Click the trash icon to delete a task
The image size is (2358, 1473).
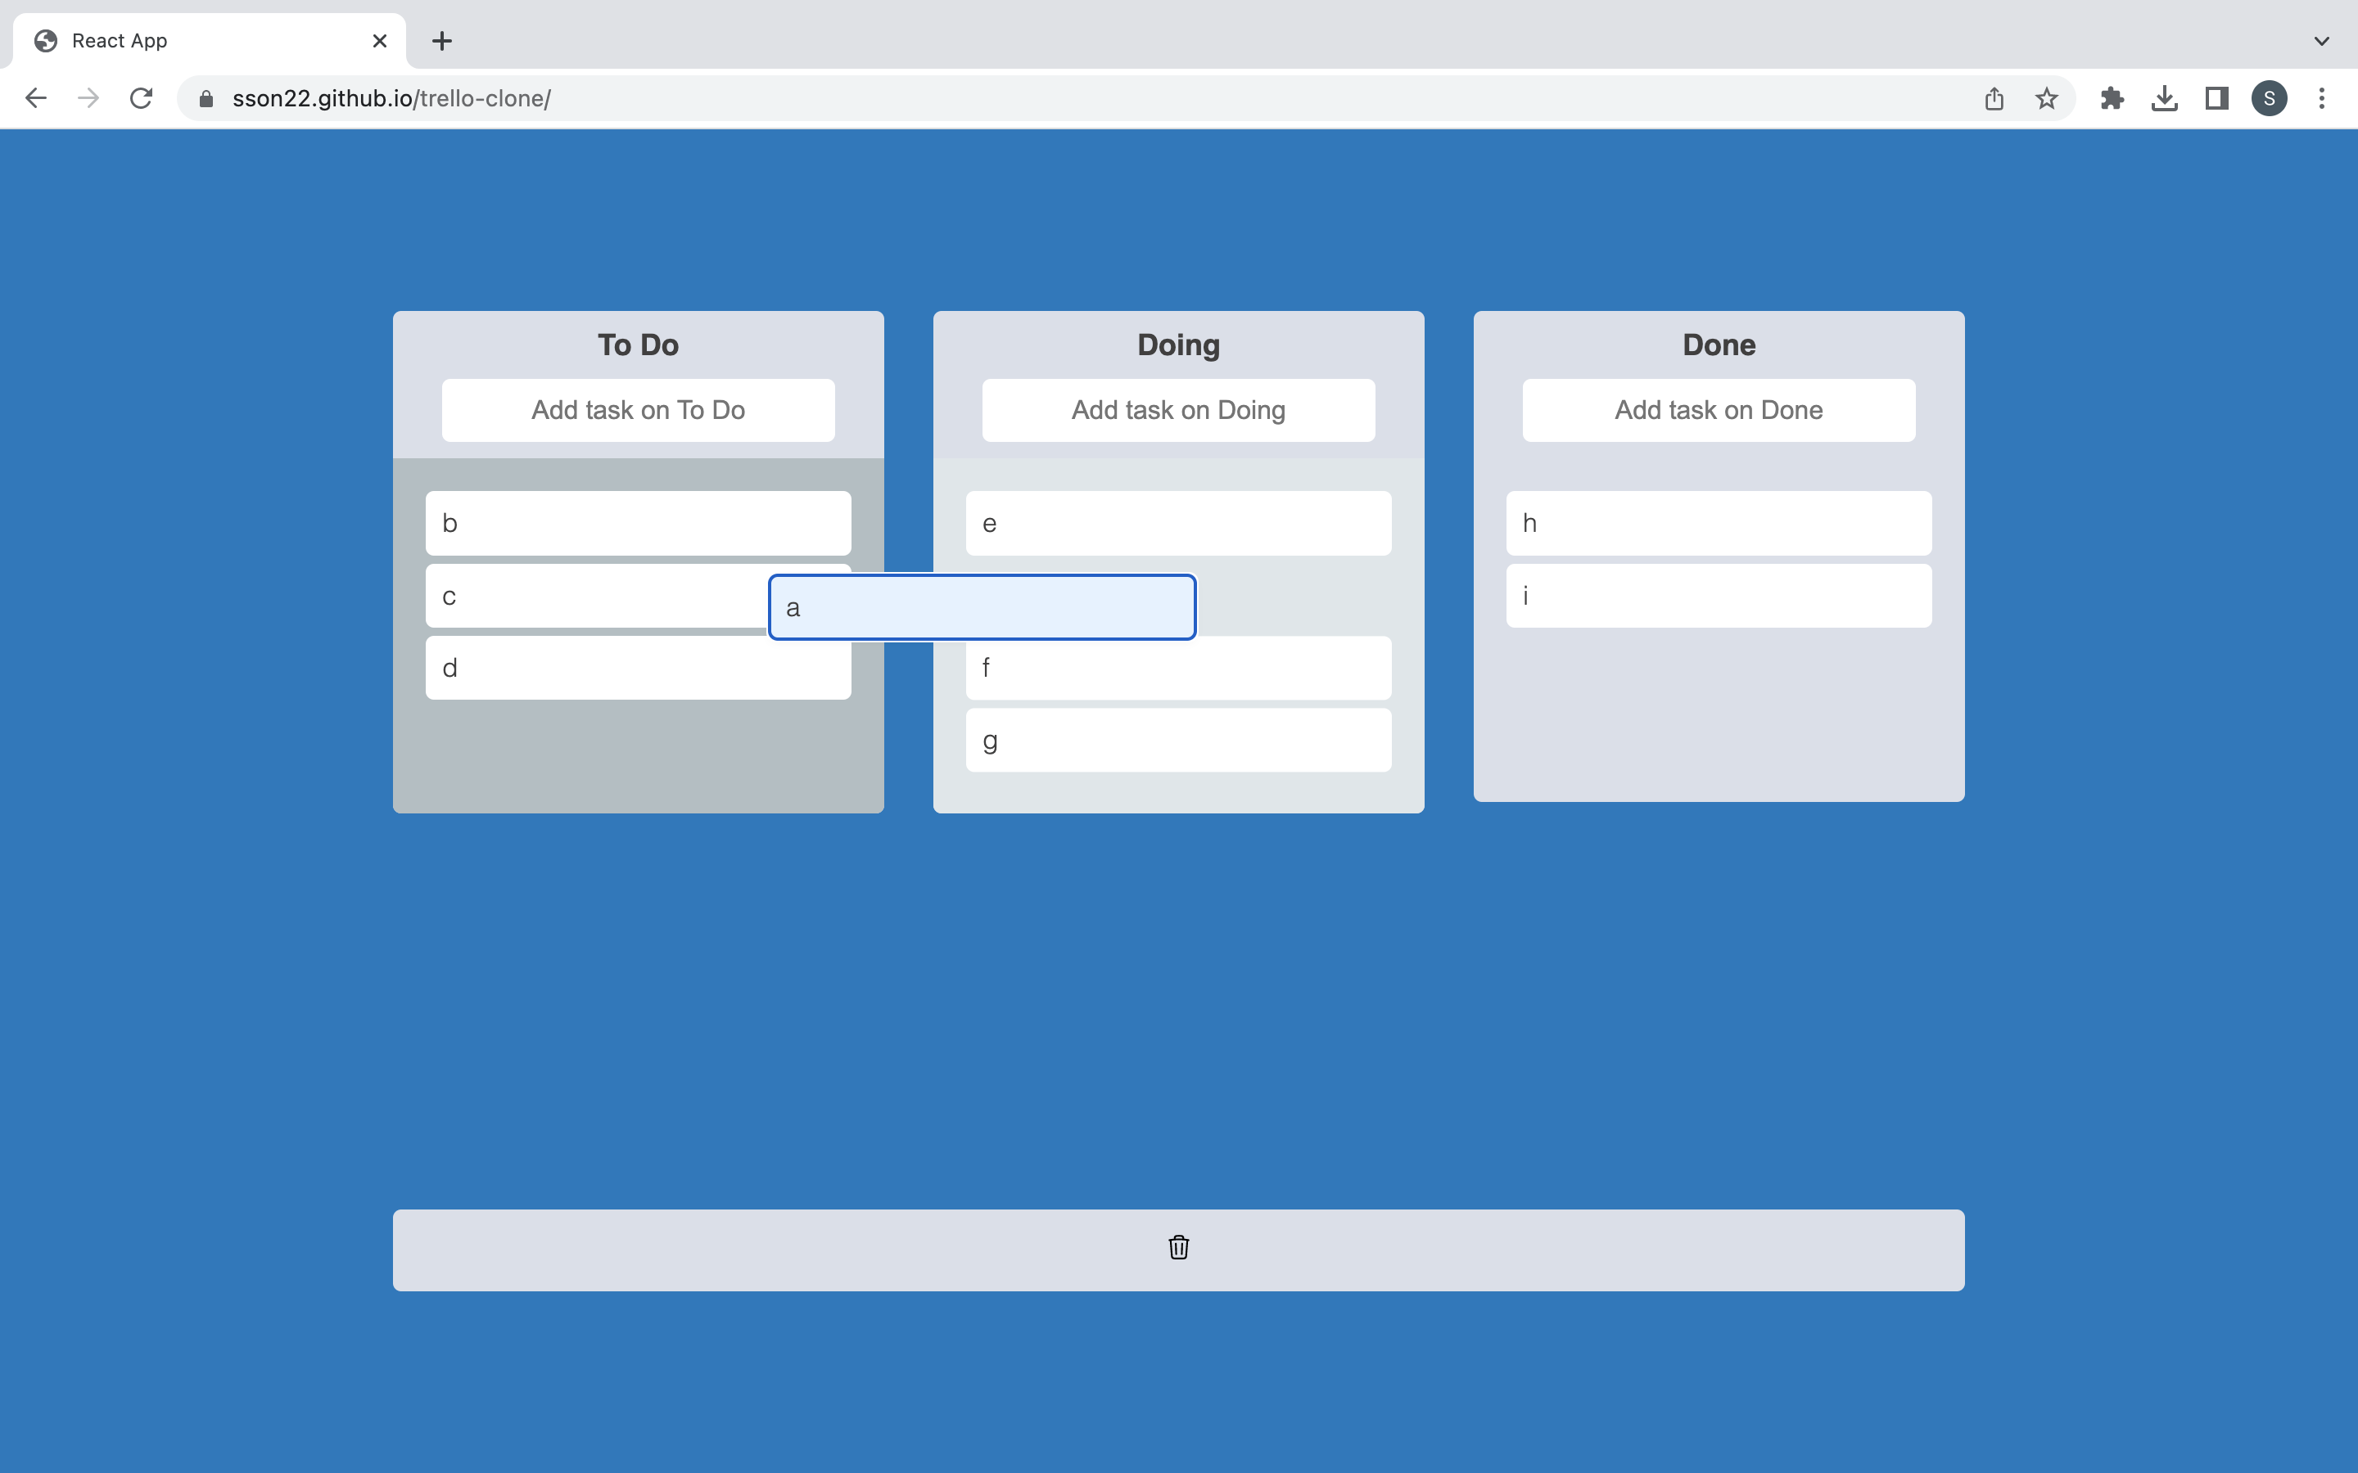click(x=1177, y=1248)
